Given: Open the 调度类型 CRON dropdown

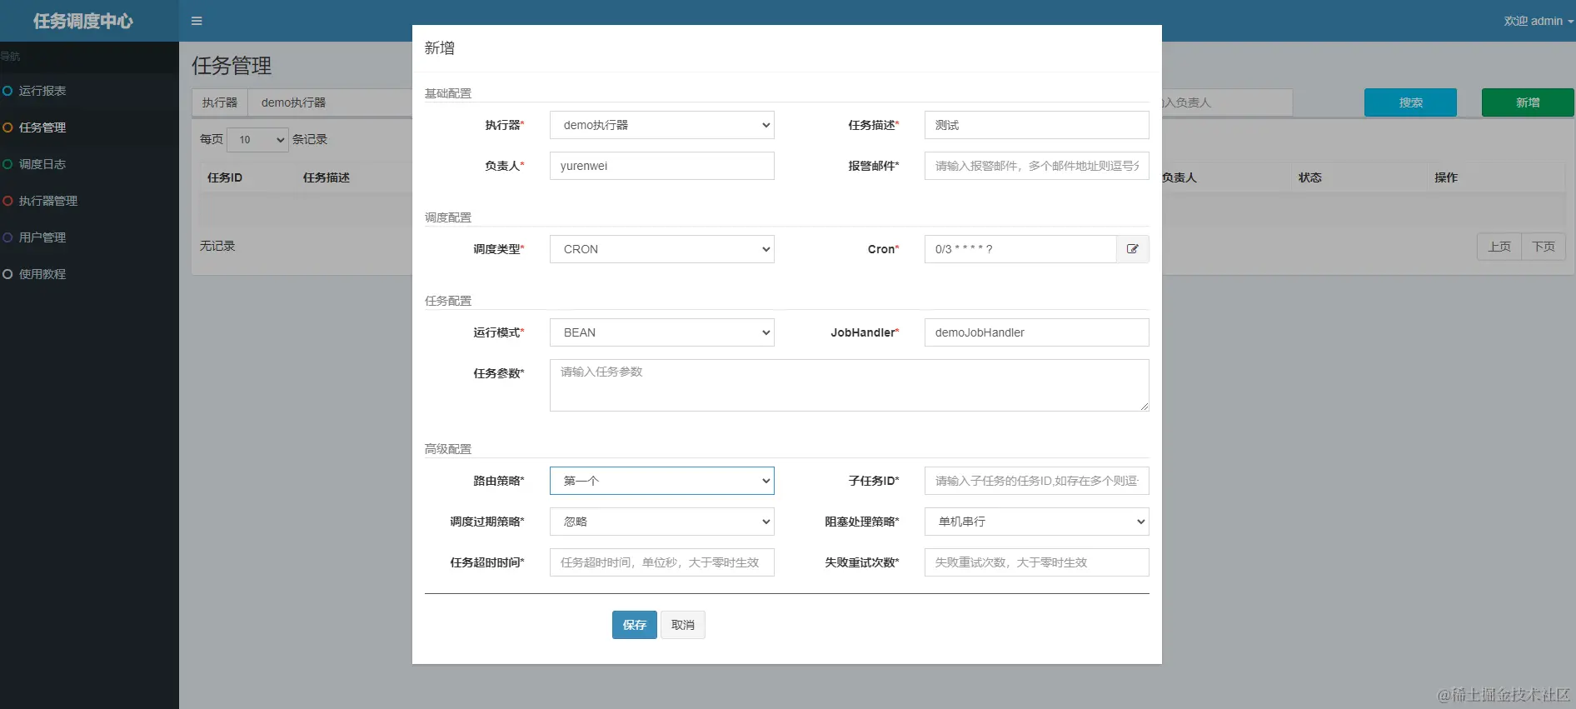Looking at the screenshot, I should pyautogui.click(x=662, y=249).
